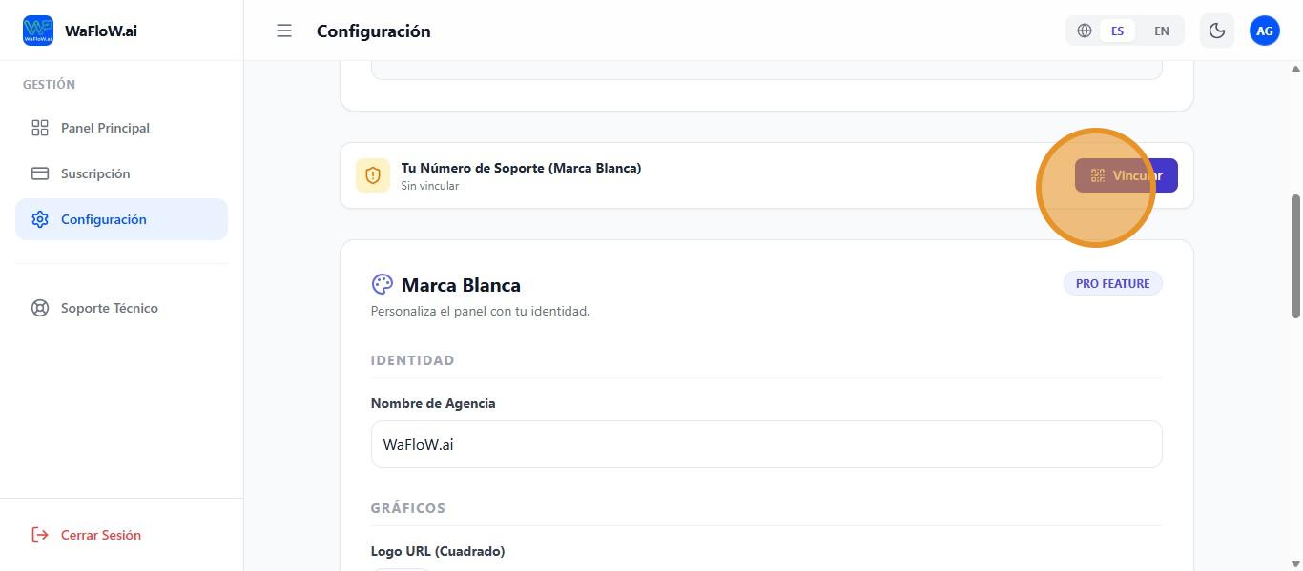
Task: Click the page vertical scrollbar thumb
Action: [x=1295, y=255]
